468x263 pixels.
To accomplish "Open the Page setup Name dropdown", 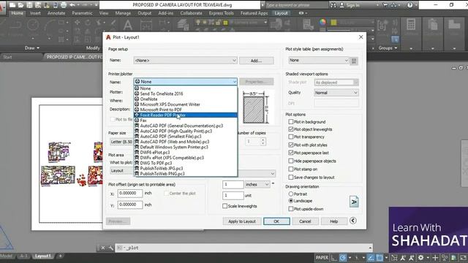I will [185, 60].
